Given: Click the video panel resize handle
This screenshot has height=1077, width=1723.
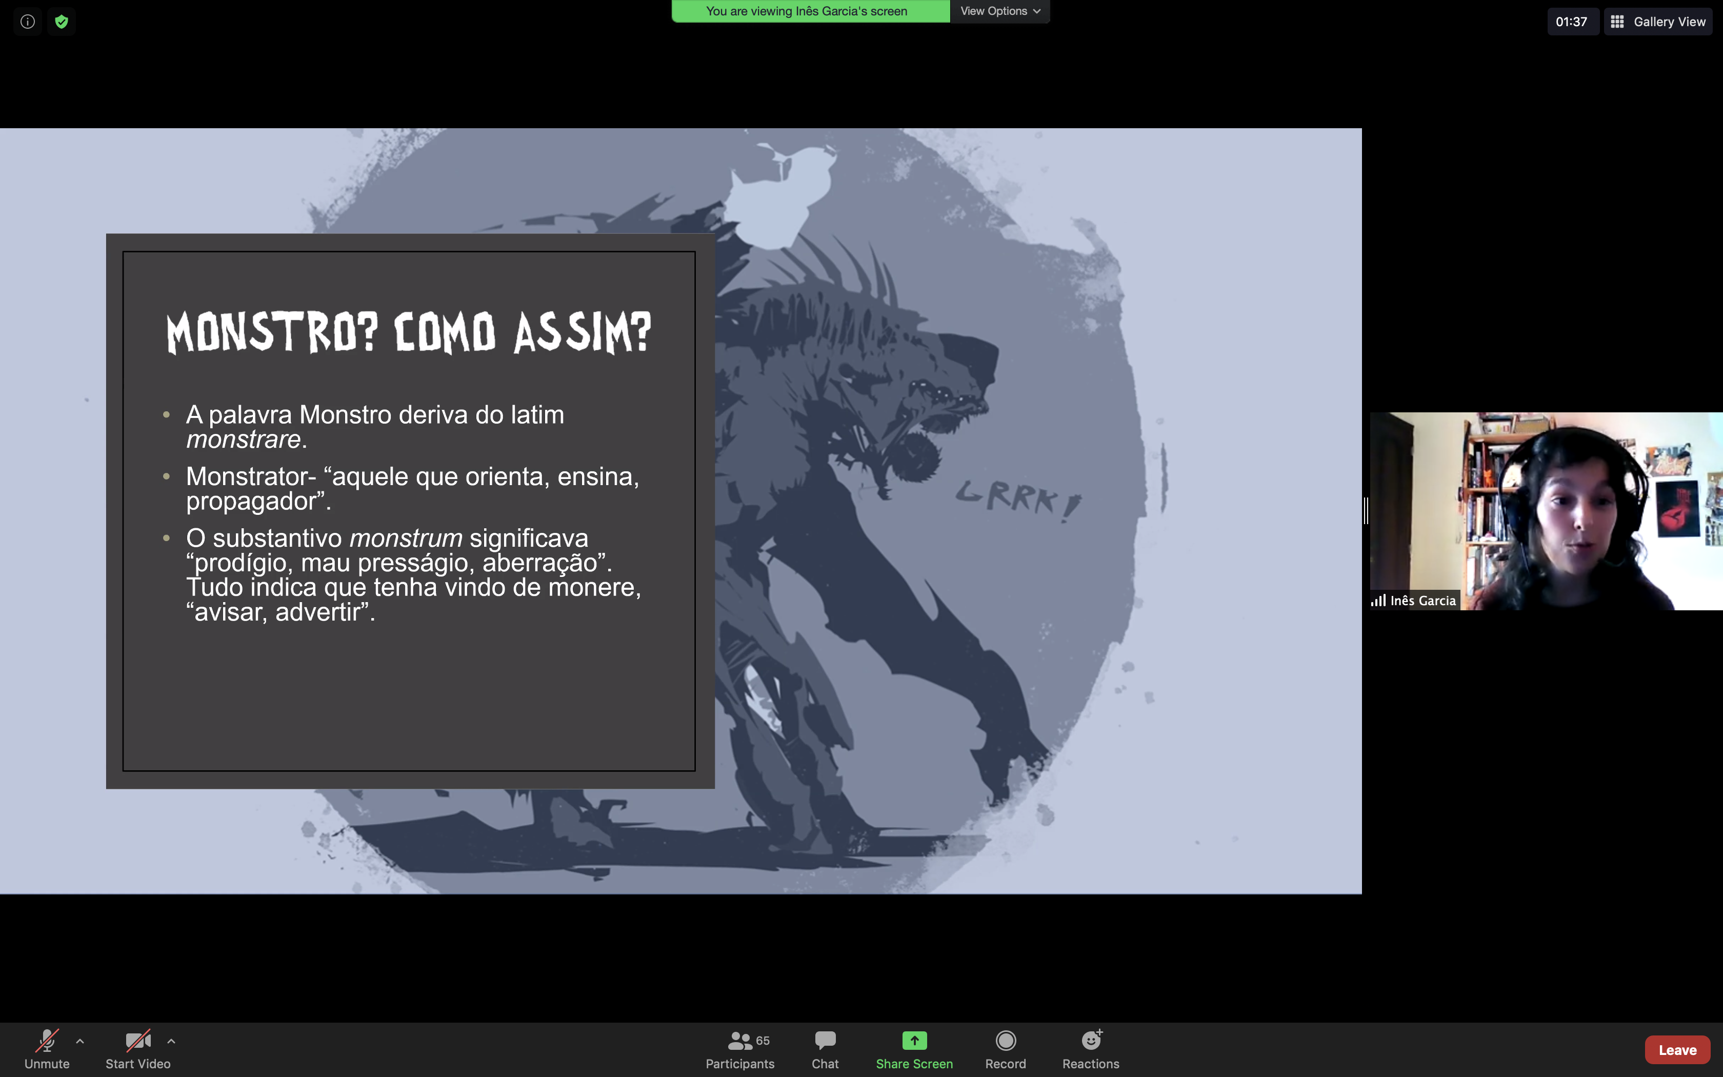Looking at the screenshot, I should [x=1366, y=511].
